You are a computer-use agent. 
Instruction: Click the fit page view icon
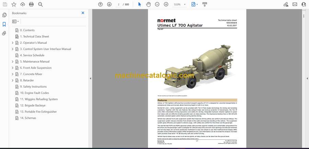point(193,4)
